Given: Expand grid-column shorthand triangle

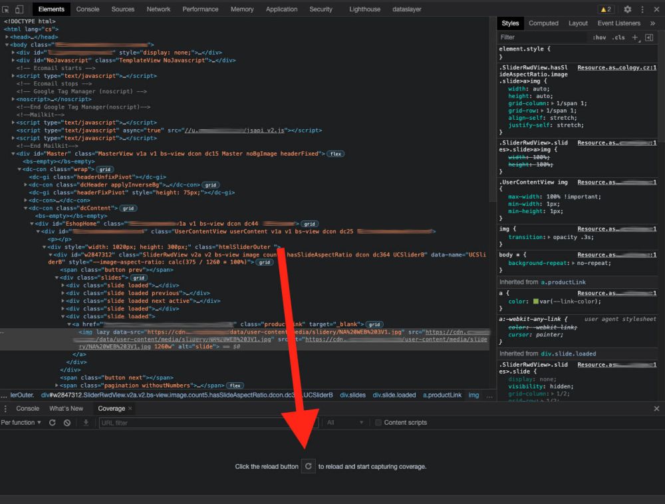Looking at the screenshot, I should click(x=553, y=104).
